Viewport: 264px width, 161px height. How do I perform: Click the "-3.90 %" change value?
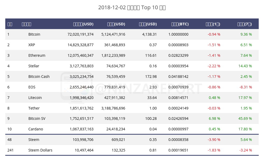pos(214,140)
